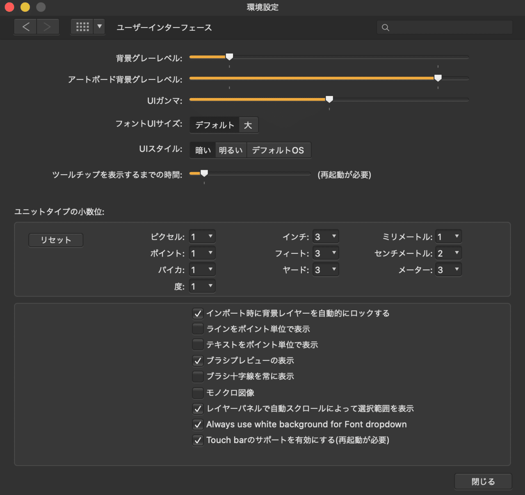Open the ポイント decimal places dropdown
This screenshot has height=495, width=525.
pos(202,253)
